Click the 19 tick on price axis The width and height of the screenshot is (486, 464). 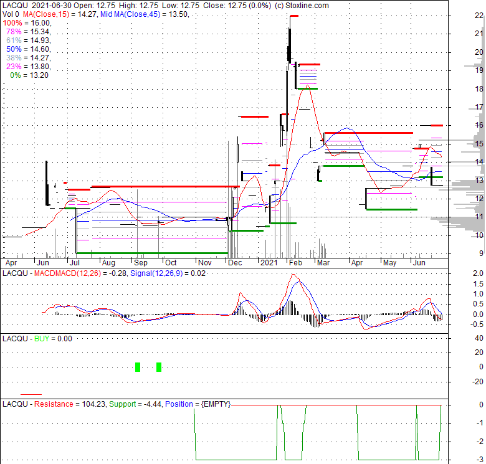click(x=479, y=70)
